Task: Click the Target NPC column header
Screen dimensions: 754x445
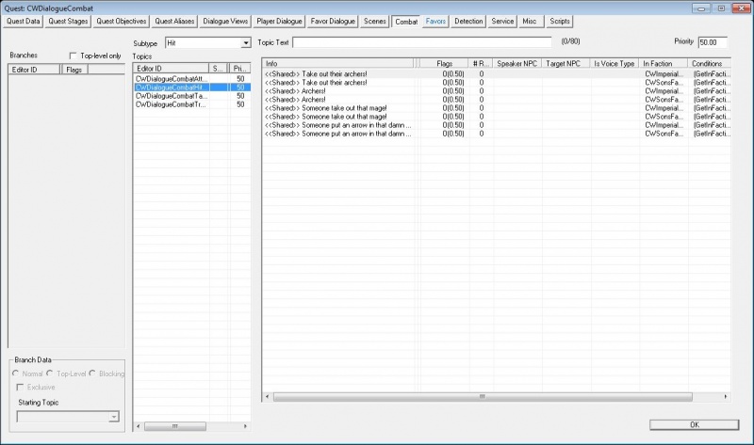Action: point(565,63)
